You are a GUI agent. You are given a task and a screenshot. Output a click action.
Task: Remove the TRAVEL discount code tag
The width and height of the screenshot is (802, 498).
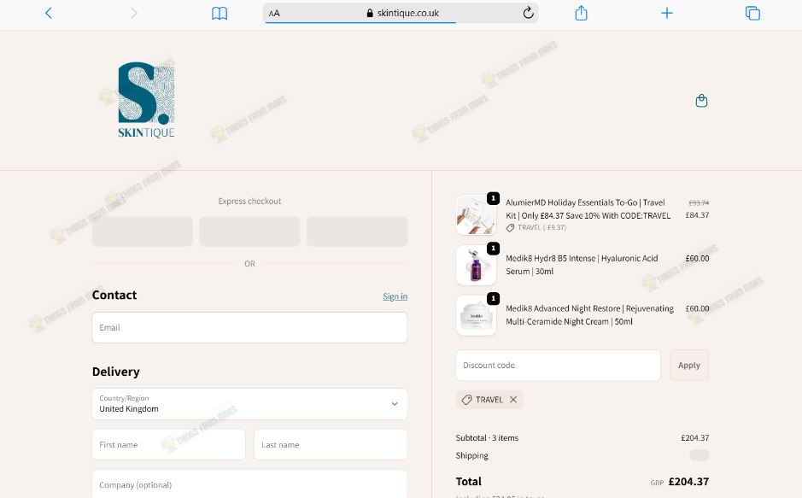[513, 399]
